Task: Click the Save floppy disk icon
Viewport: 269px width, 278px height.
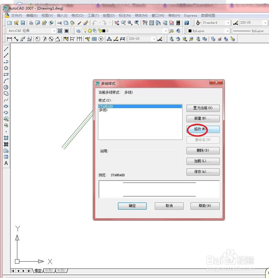Action: click(x=23, y=23)
